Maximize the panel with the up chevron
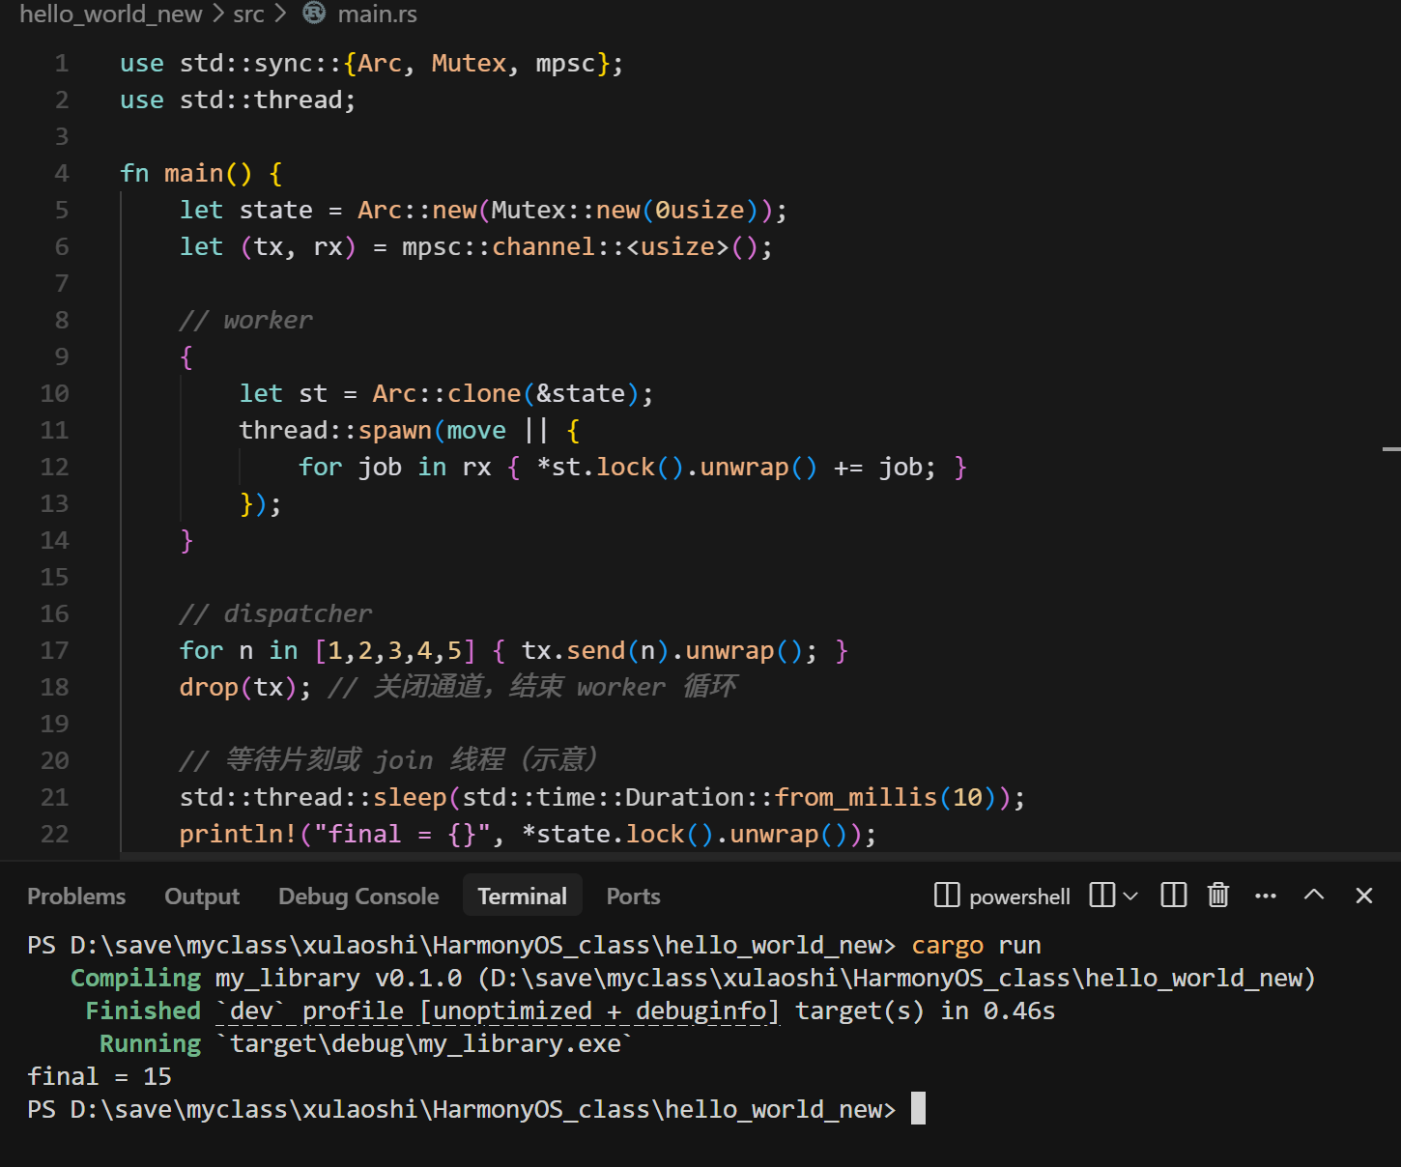This screenshot has height=1167, width=1401. 1314,895
